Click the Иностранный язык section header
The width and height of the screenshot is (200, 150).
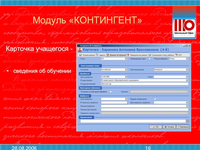tap(90, 66)
